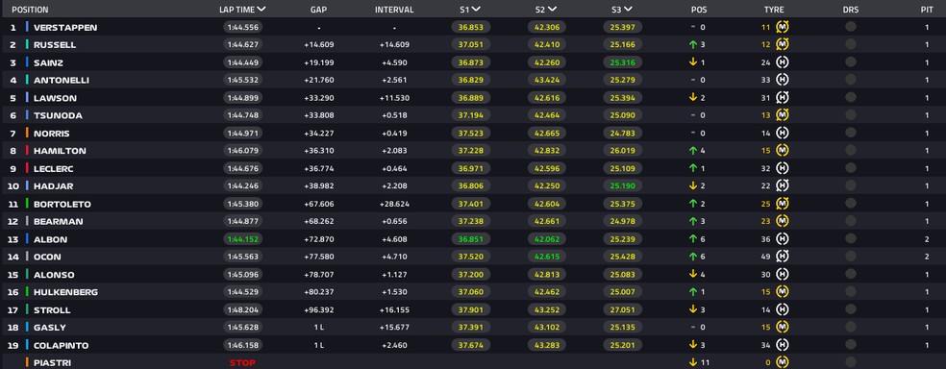946x369 pixels.
Task: Click Albon's hard tyre icon
Action: pos(783,238)
